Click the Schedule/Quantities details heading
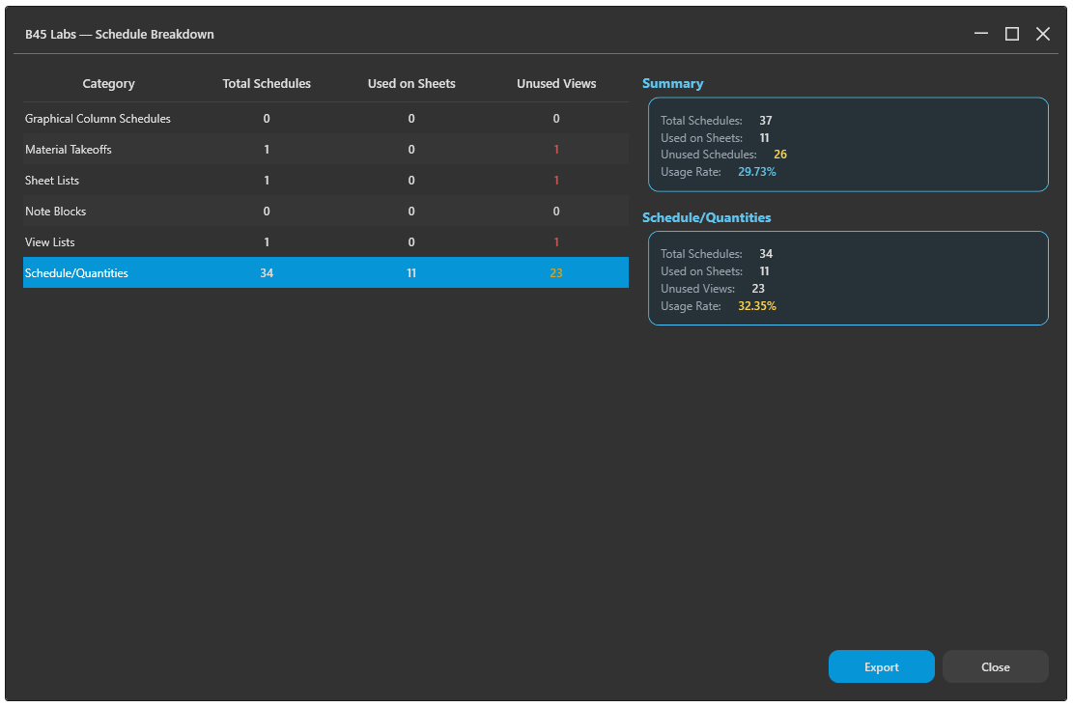Screen dimensions: 1073x707 tap(706, 217)
